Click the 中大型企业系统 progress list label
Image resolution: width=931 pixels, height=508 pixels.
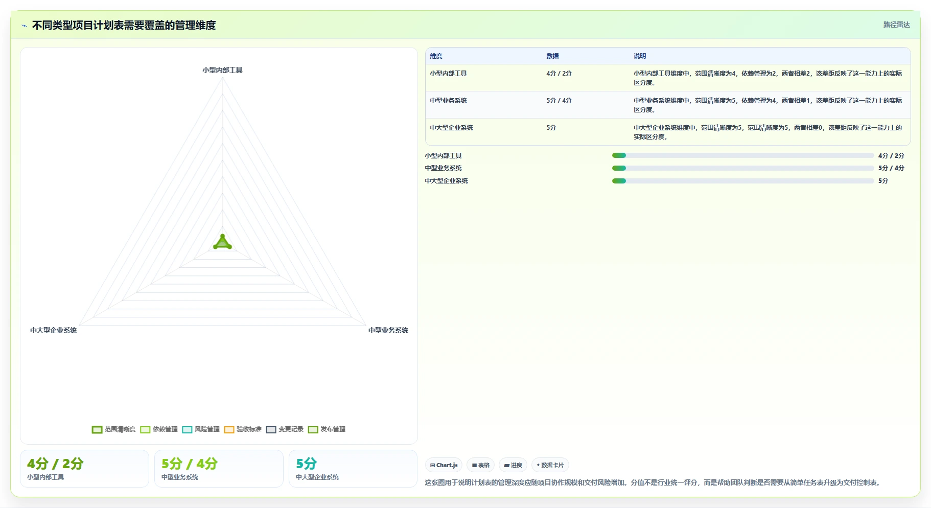[446, 181]
